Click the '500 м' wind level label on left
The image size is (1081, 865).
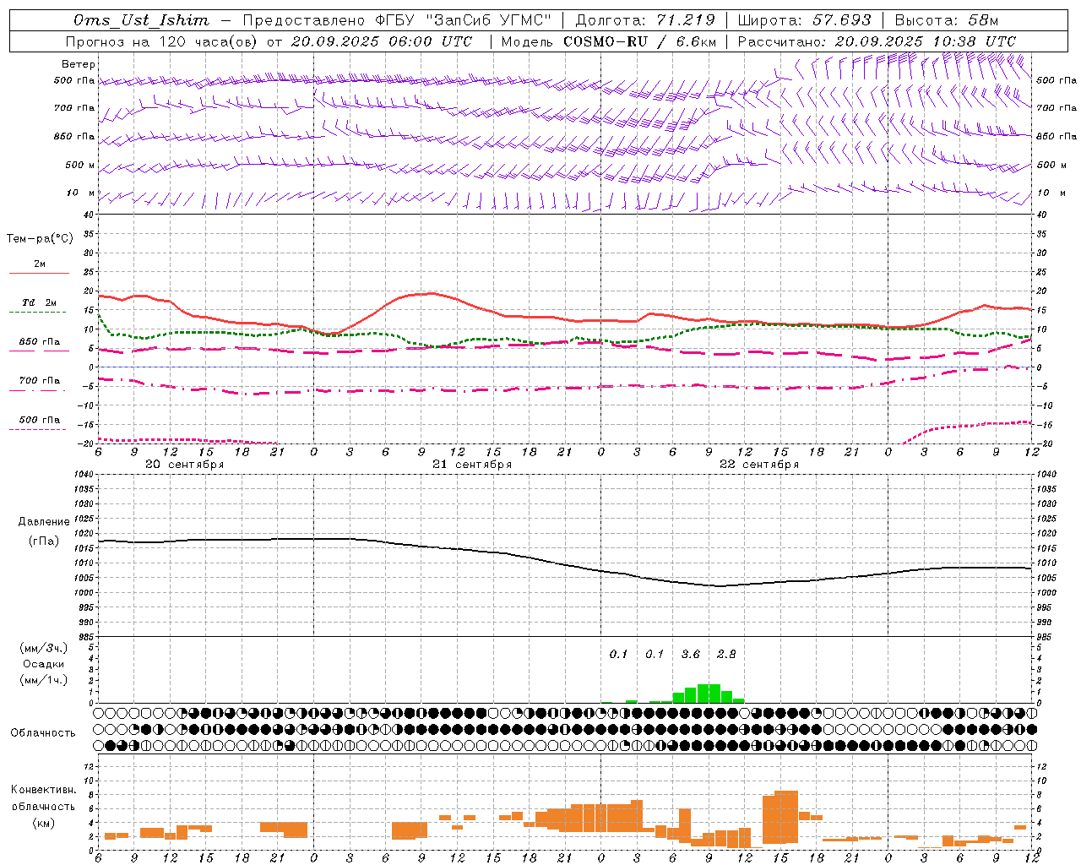pyautogui.click(x=80, y=165)
